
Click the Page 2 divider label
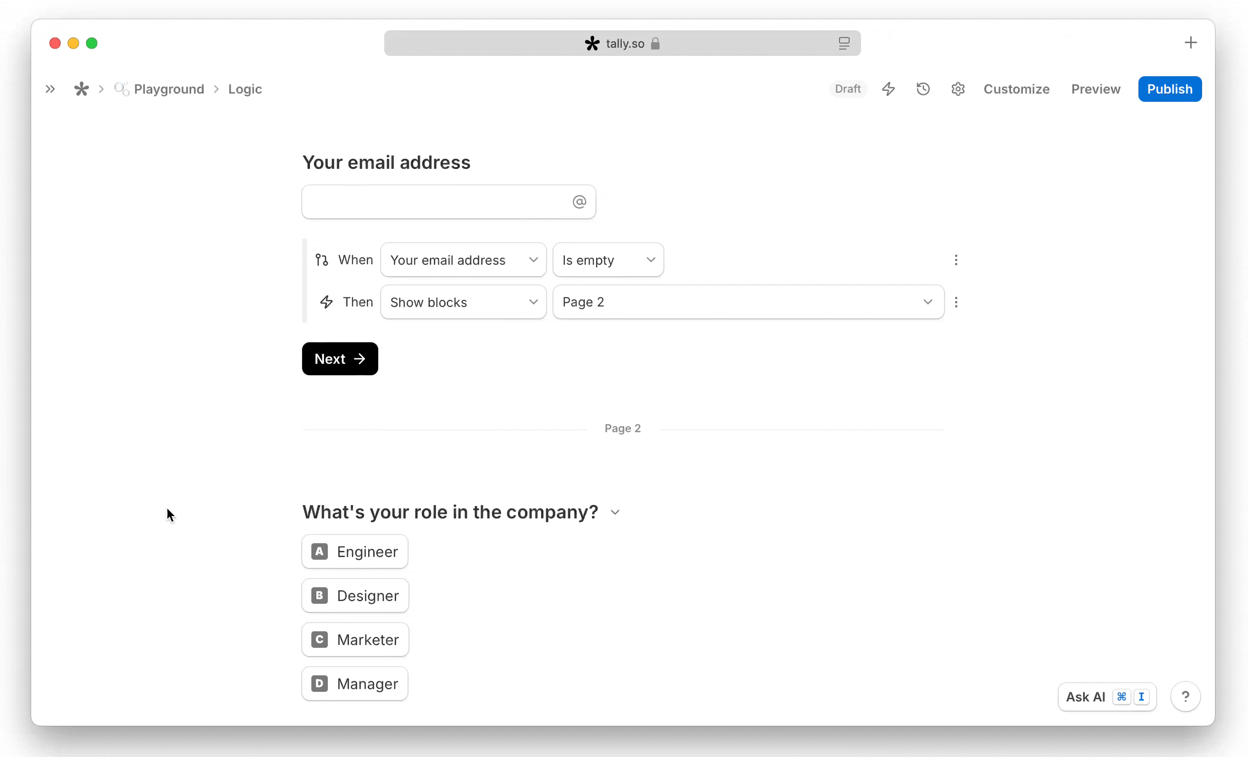[x=623, y=429]
